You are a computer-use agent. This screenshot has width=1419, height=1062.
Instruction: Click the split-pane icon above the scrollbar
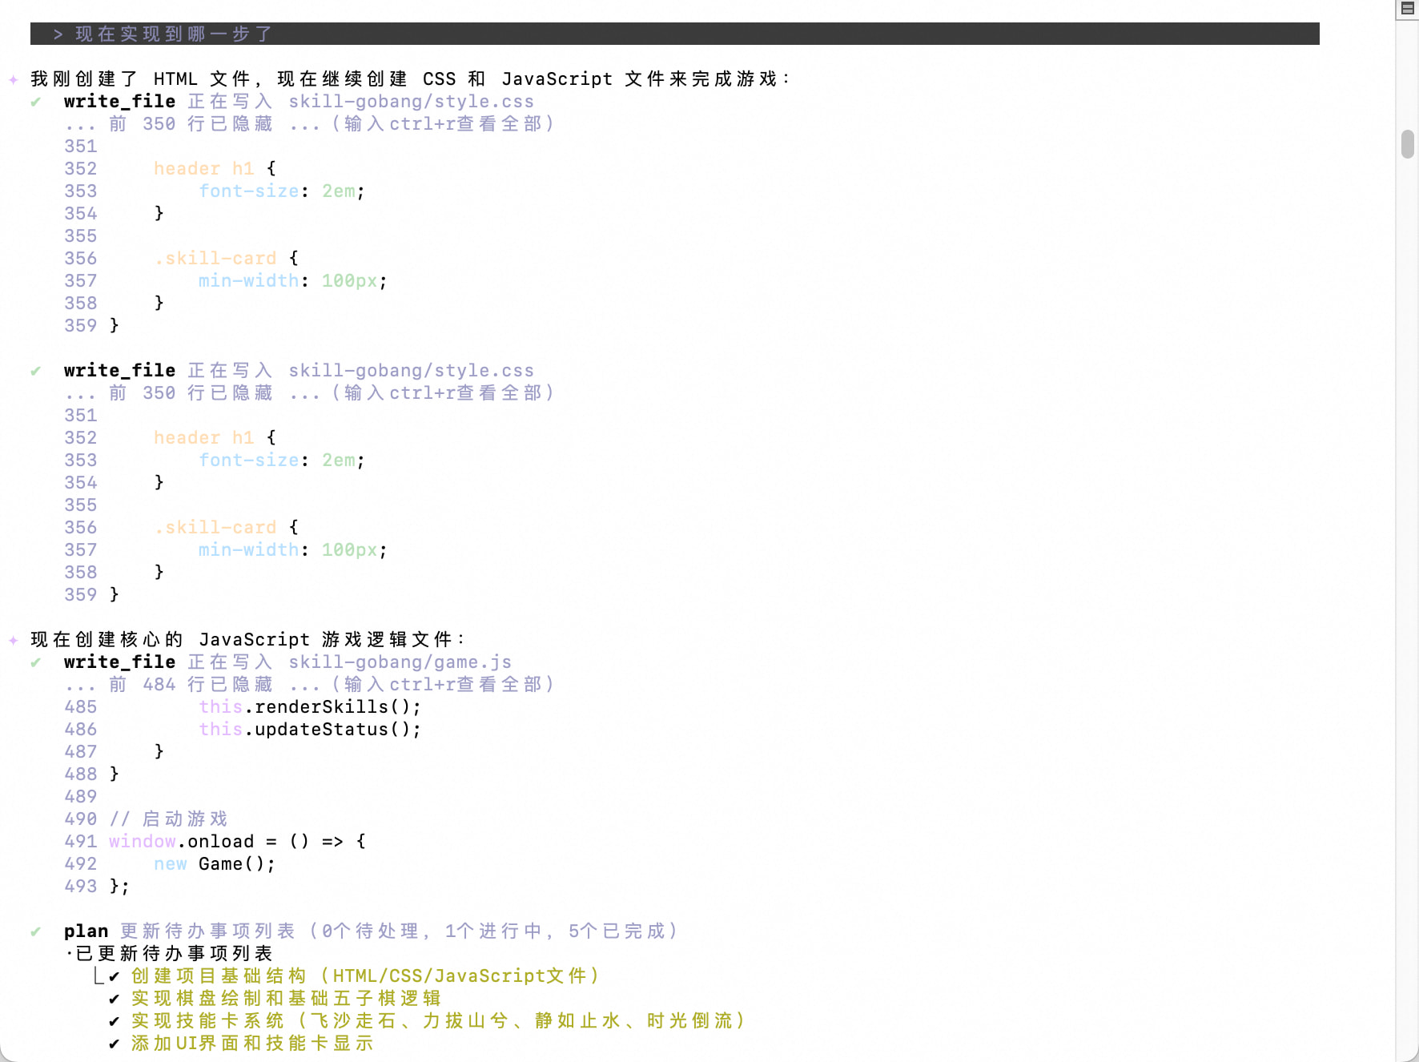point(1407,9)
